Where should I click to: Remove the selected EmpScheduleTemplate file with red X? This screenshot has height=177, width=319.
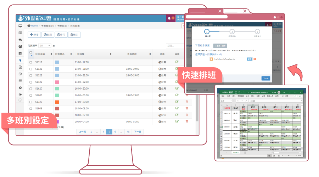(254, 59)
